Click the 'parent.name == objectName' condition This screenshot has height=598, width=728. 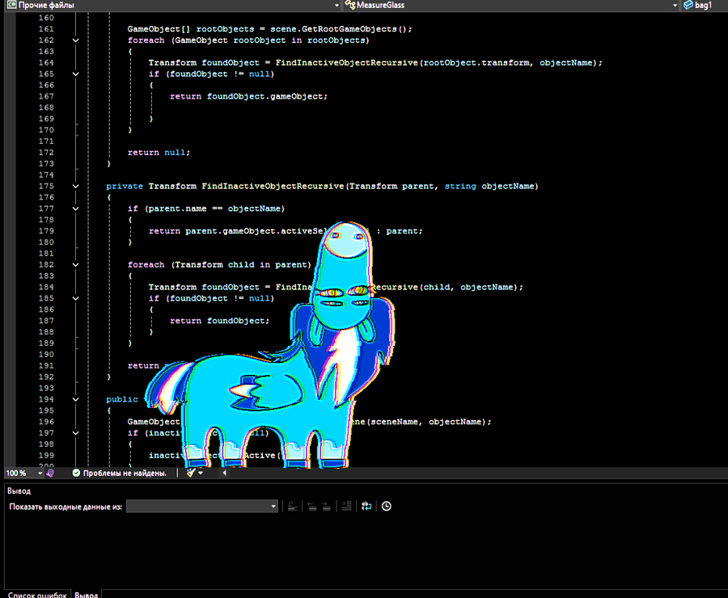tap(214, 208)
